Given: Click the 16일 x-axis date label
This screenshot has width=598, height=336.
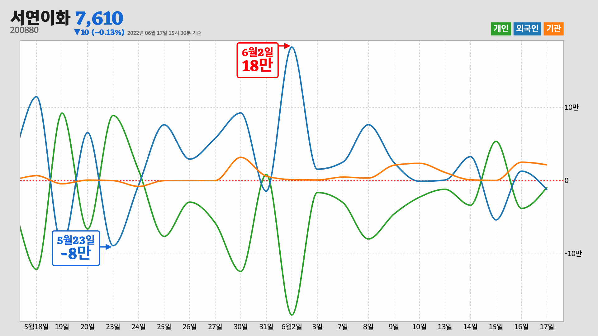Looking at the screenshot, I should click(x=522, y=327).
